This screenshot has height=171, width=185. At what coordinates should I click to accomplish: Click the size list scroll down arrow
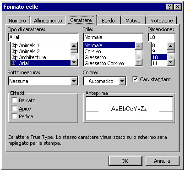[x=171, y=62]
